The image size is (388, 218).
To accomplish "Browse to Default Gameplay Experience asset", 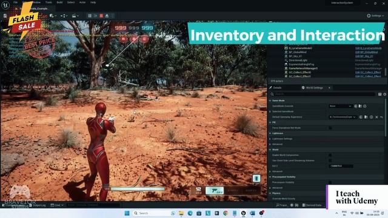I will [x=366, y=117].
